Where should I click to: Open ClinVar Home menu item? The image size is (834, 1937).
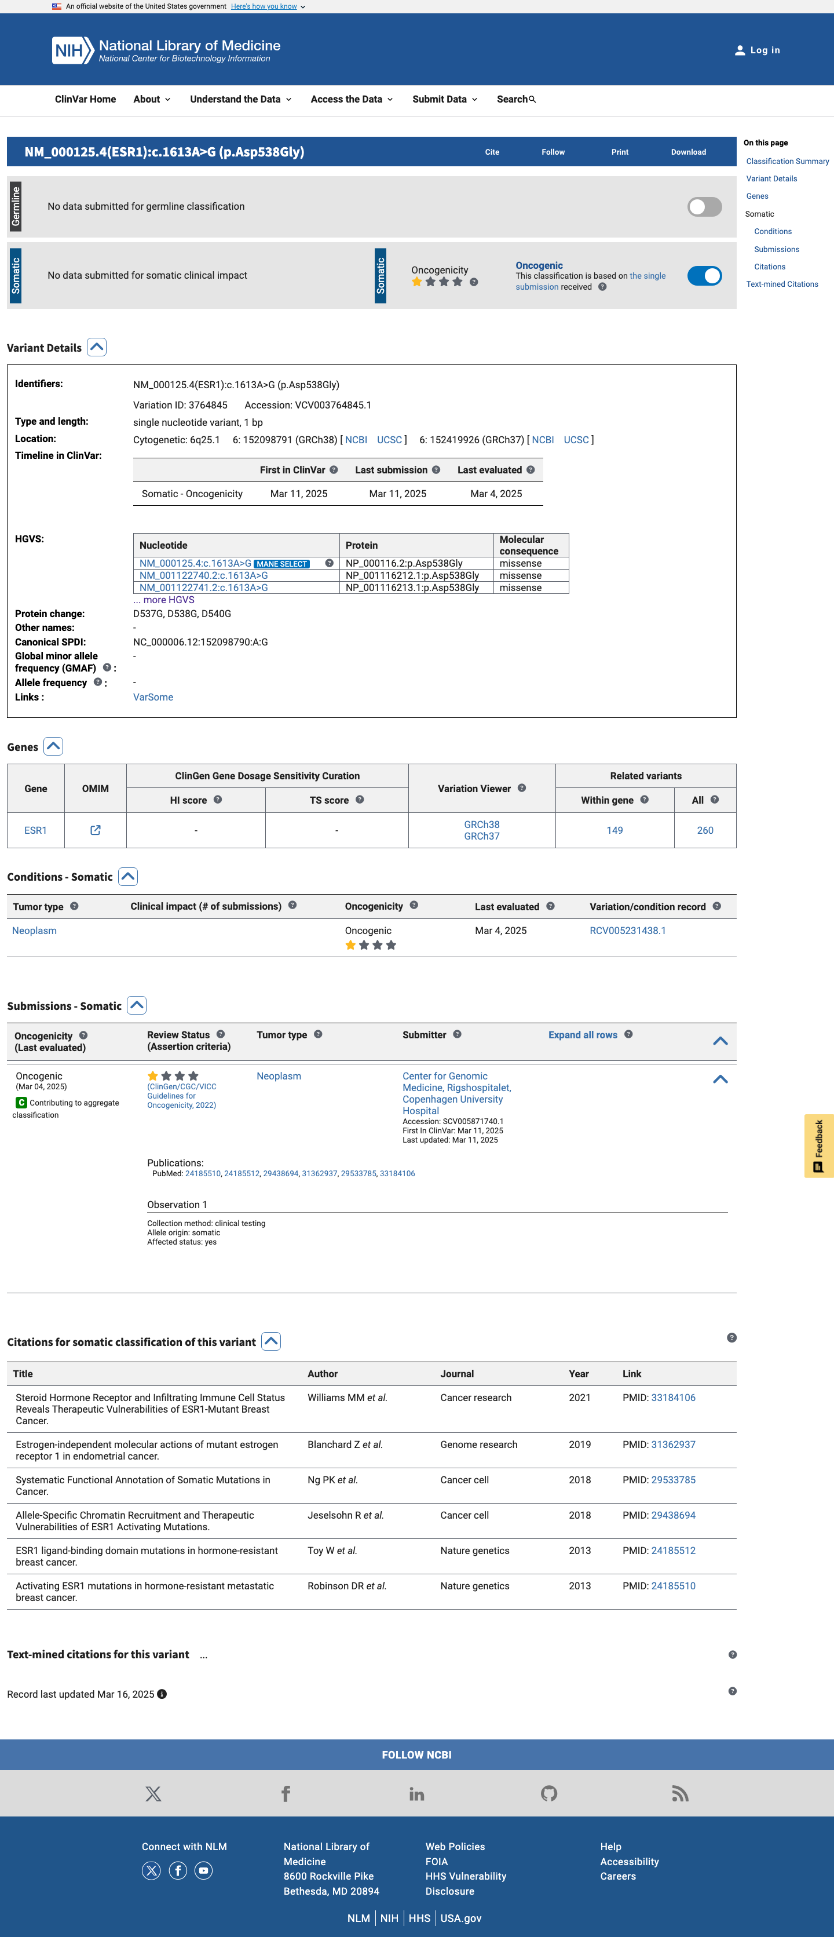tap(85, 99)
